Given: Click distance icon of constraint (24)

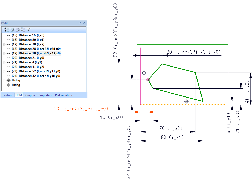Looking at the screenshot, I should (9, 76).
